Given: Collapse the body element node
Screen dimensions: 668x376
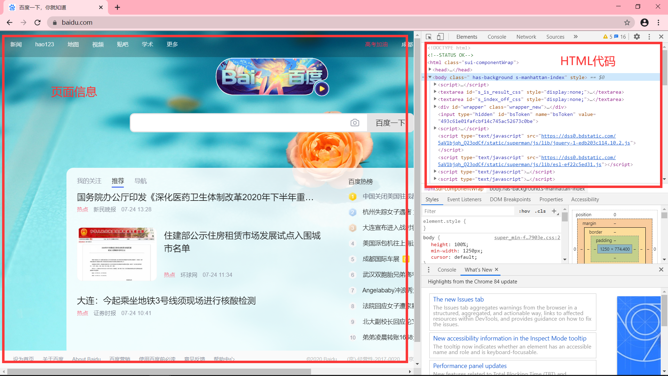Looking at the screenshot, I should tap(430, 77).
